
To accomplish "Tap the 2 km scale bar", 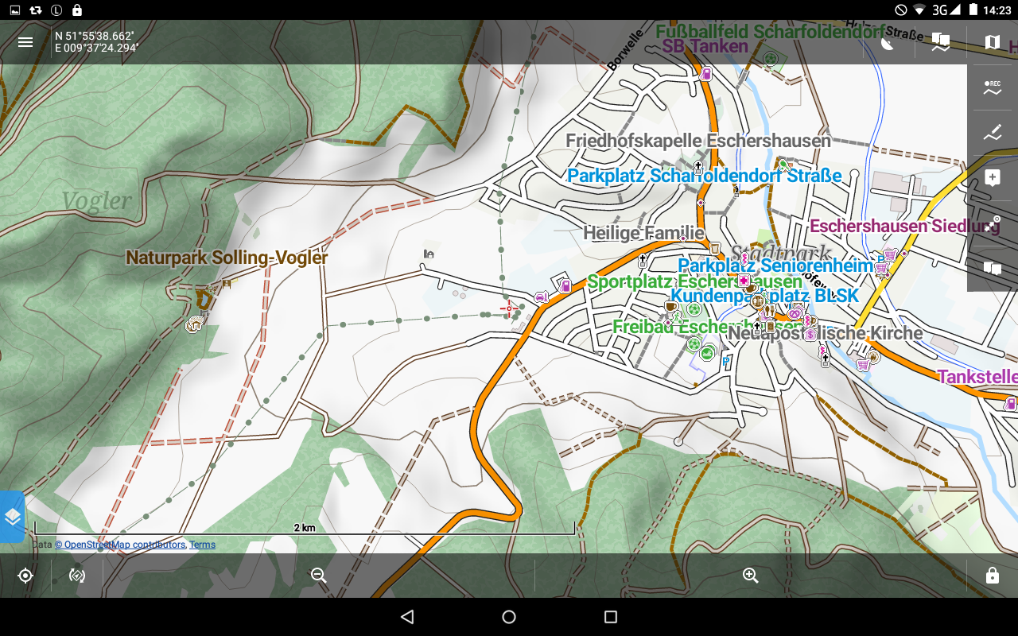I will coord(305,529).
